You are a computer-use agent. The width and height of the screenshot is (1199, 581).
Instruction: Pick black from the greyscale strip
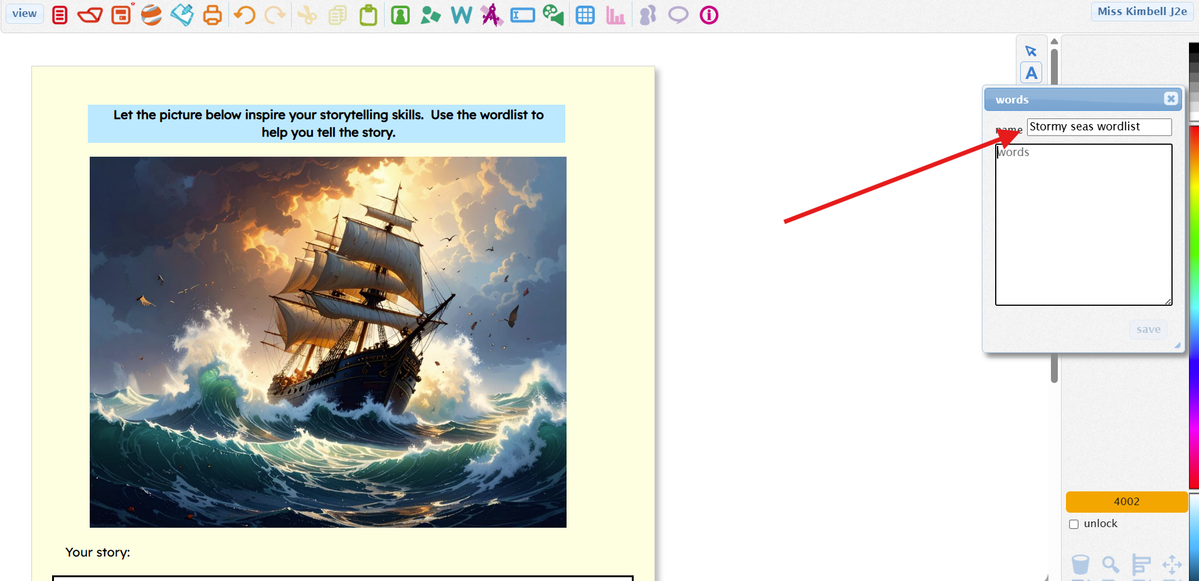click(1194, 48)
